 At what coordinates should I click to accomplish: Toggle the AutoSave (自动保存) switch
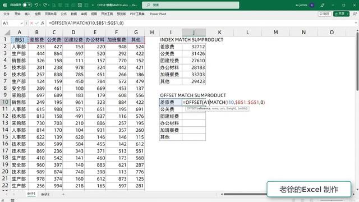[27, 5]
